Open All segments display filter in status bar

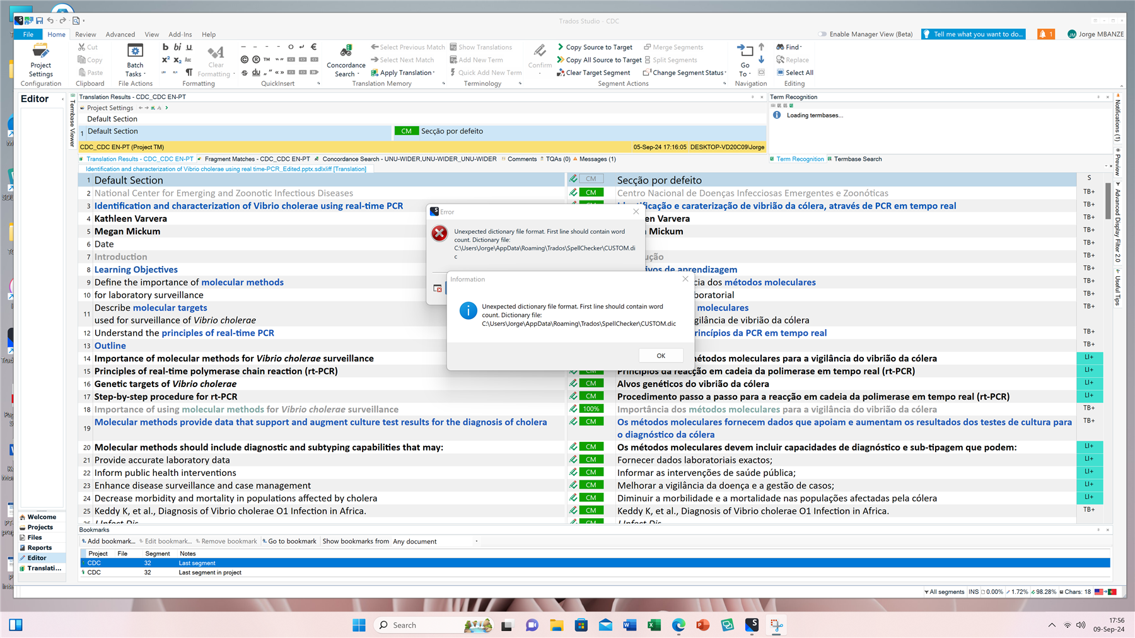pyautogui.click(x=945, y=591)
